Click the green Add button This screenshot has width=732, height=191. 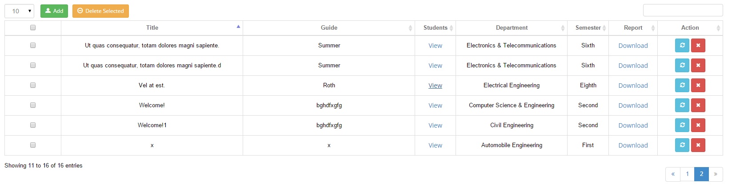point(54,11)
